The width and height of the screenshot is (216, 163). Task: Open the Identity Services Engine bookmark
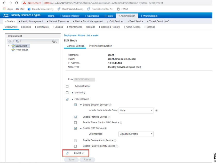(x=40, y=9)
